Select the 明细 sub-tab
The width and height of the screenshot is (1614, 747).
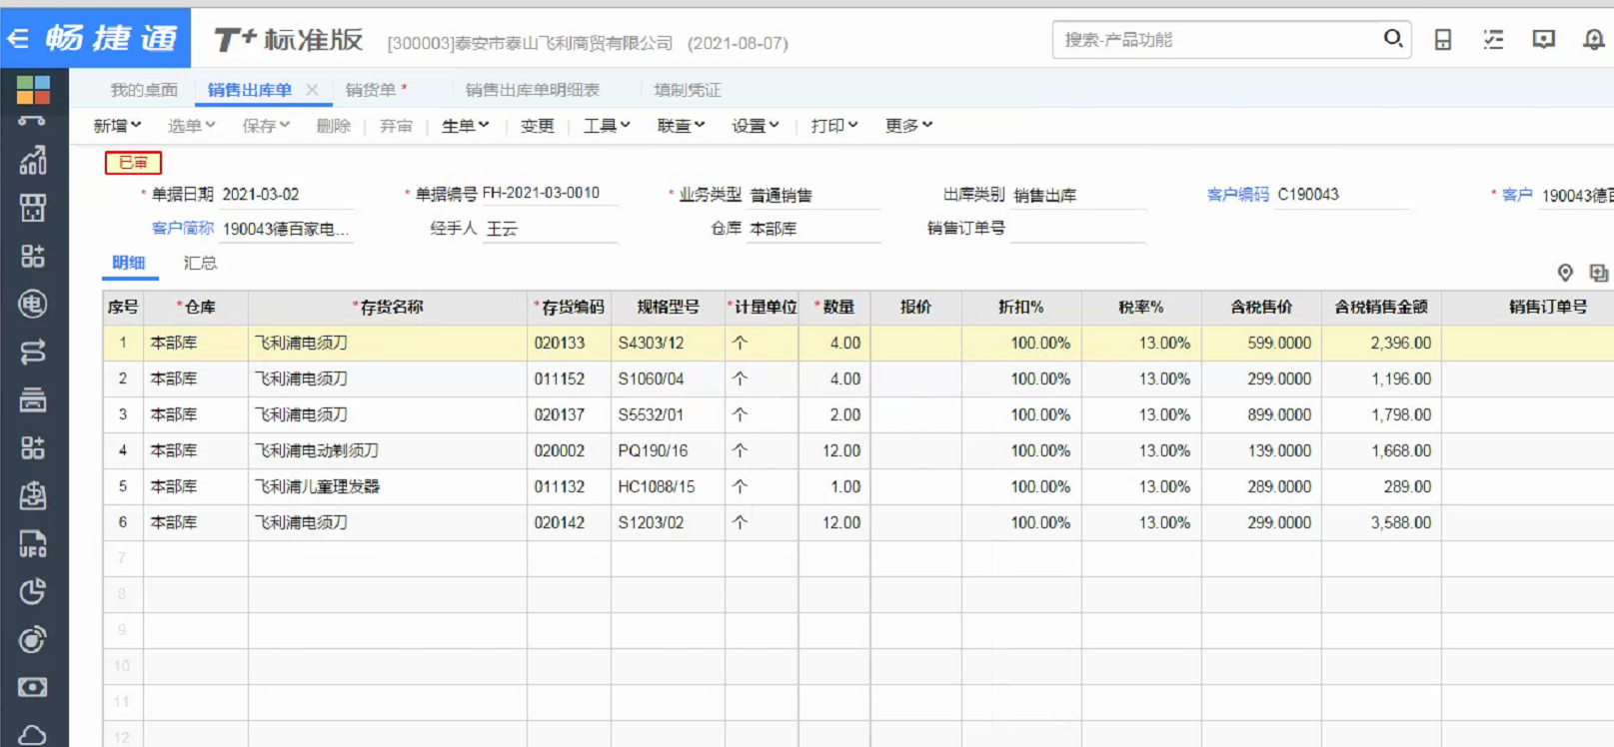click(x=129, y=263)
